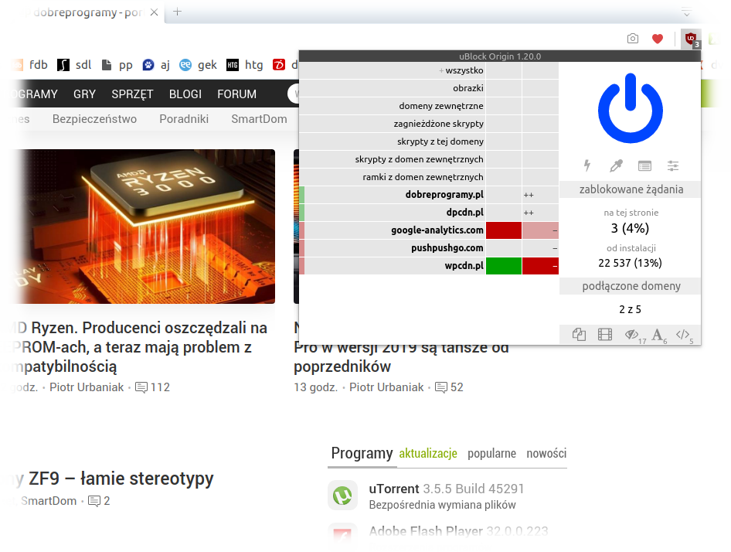The width and height of the screenshot is (731, 552).
Task: Open the 'sdl' bookmark
Action: click(x=75, y=65)
